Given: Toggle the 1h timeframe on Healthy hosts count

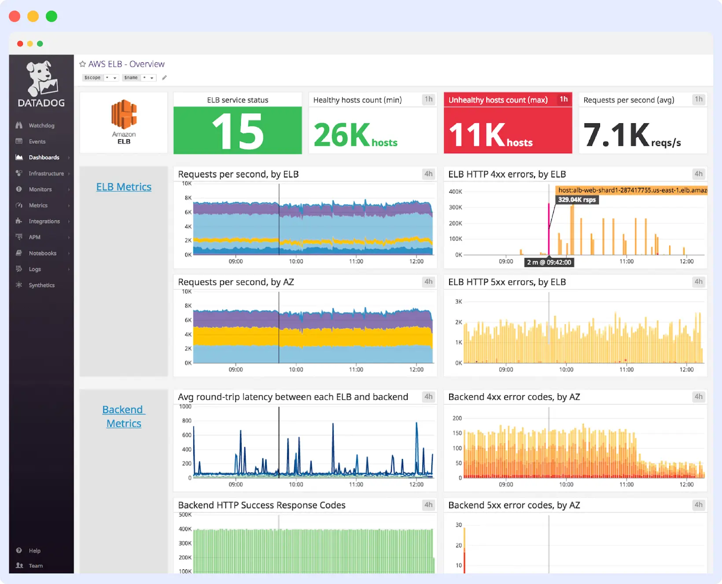Looking at the screenshot, I should (x=428, y=100).
